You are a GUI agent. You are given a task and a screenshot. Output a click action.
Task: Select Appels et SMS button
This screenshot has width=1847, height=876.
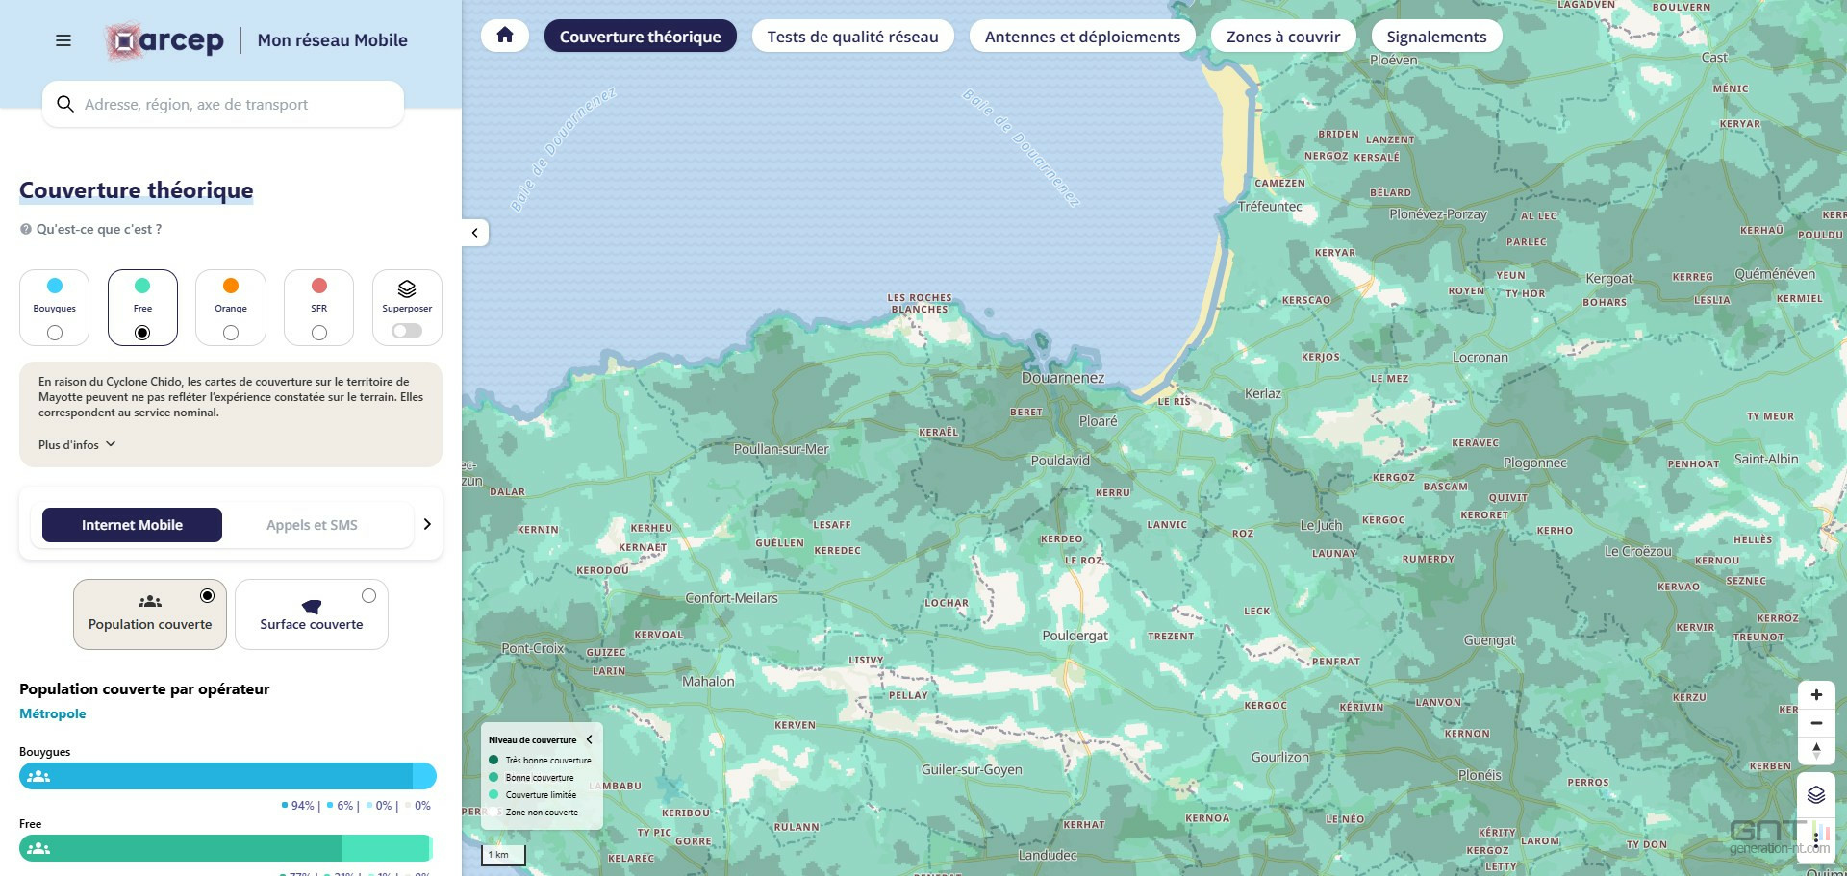(312, 525)
